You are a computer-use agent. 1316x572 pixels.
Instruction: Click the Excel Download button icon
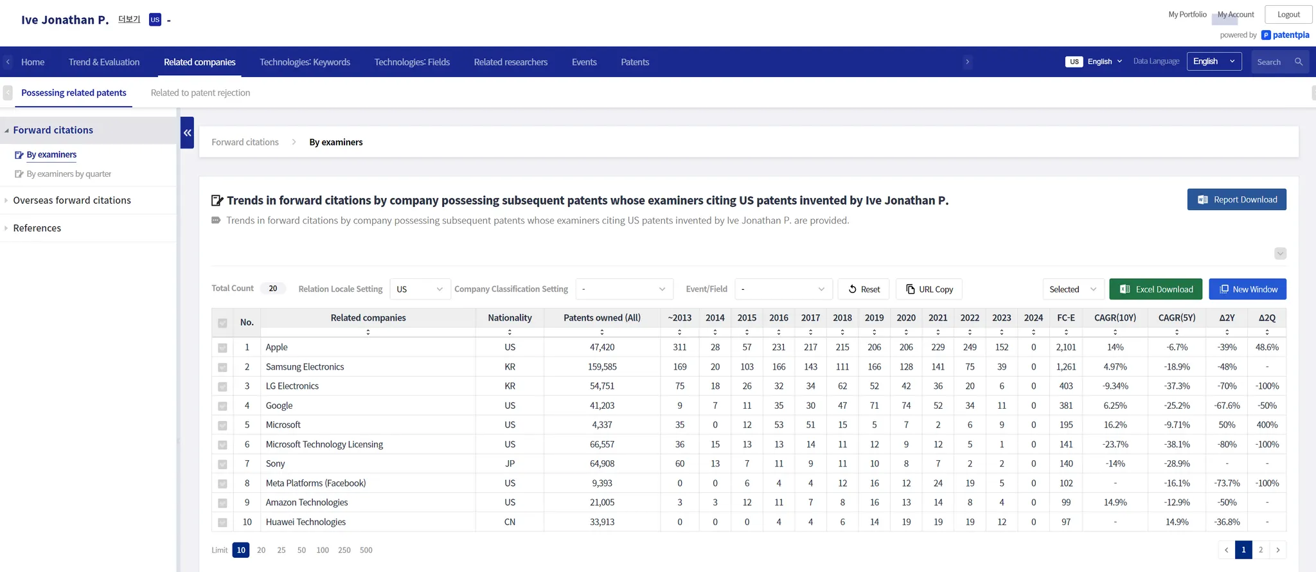(x=1125, y=289)
